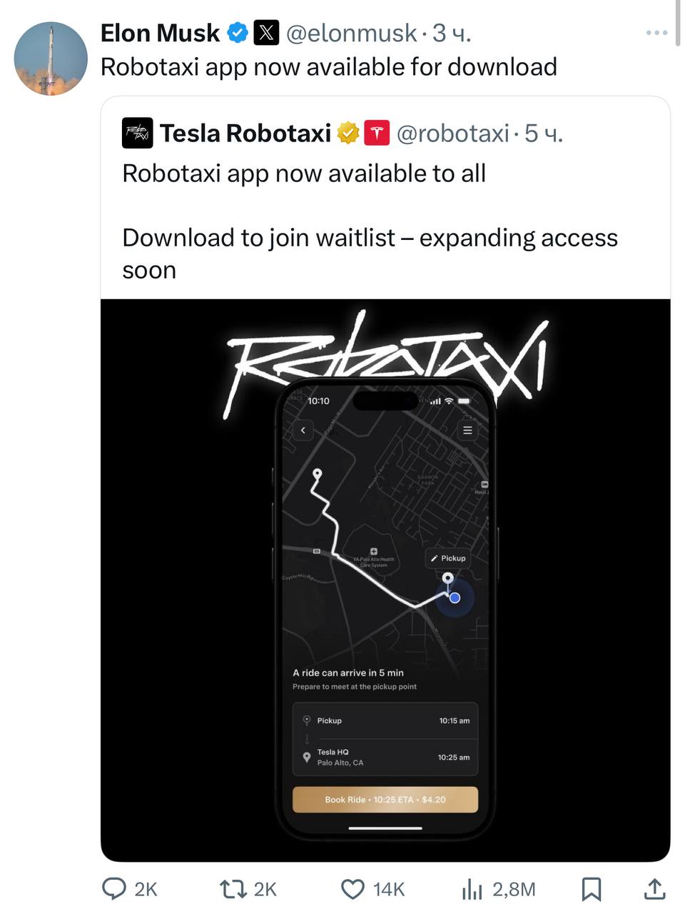Viewport: 685px width, 914px height.
Task: Open the @robotaxi handle link
Action: click(x=452, y=133)
